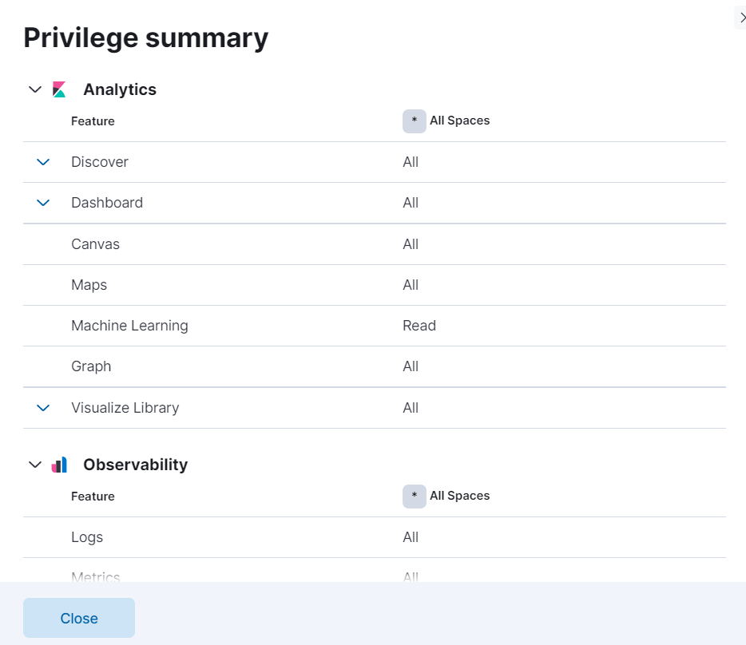Click the Machine Learning Read privilege value
746x645 pixels.
click(419, 326)
